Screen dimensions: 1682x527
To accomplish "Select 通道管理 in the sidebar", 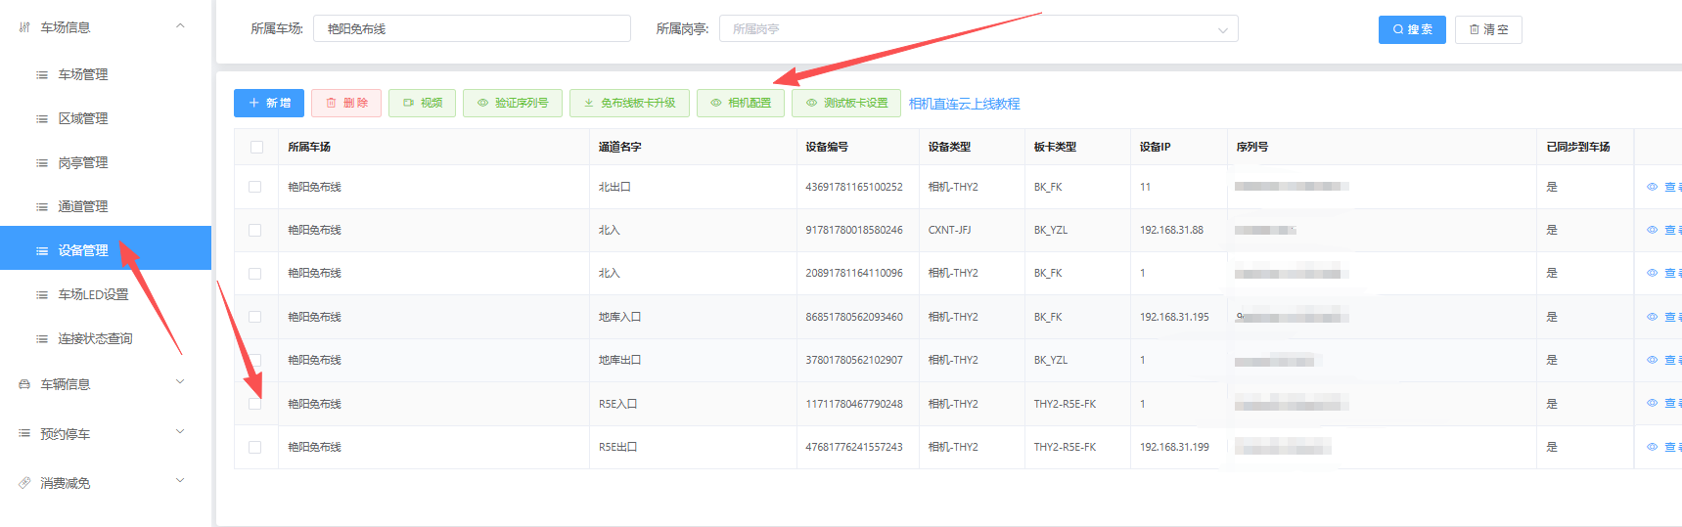I will click(x=83, y=206).
